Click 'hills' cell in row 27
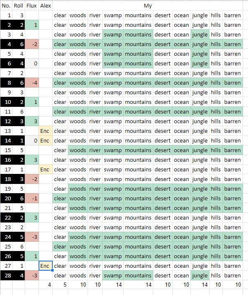This screenshot has width=248, height=295. coord(216,266)
